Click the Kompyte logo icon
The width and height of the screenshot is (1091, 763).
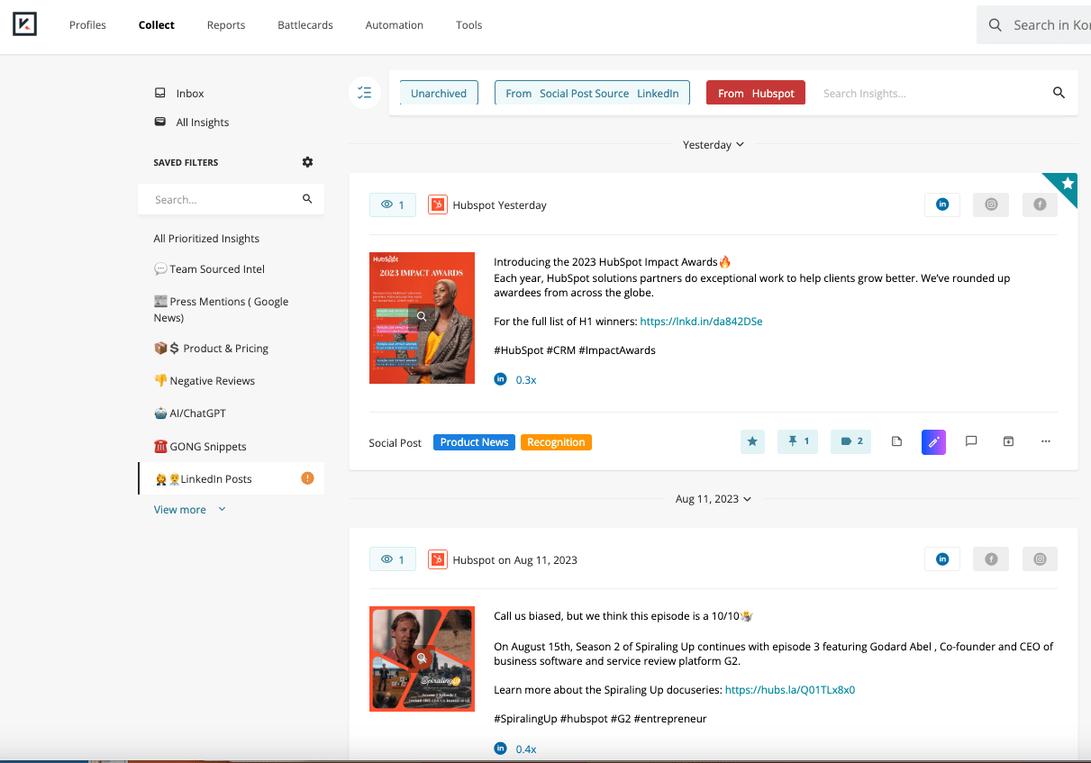pyautogui.click(x=24, y=24)
